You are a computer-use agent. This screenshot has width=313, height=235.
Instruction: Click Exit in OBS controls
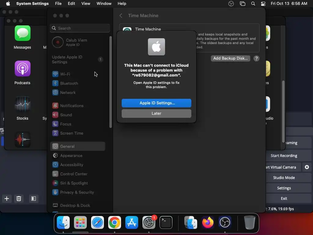tap(288, 198)
